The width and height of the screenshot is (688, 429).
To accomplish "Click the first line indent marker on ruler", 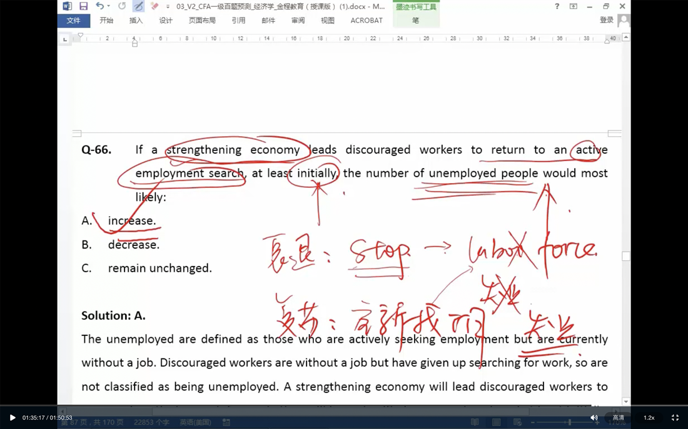I will pyautogui.click(x=80, y=35).
